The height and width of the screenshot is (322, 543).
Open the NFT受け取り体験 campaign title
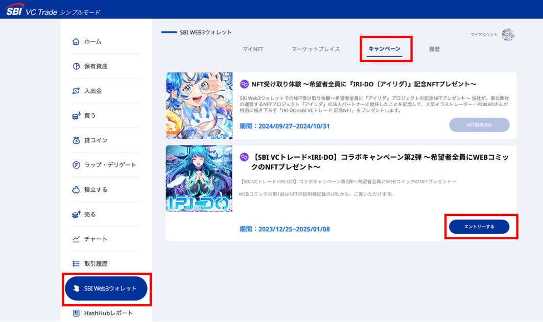point(364,84)
